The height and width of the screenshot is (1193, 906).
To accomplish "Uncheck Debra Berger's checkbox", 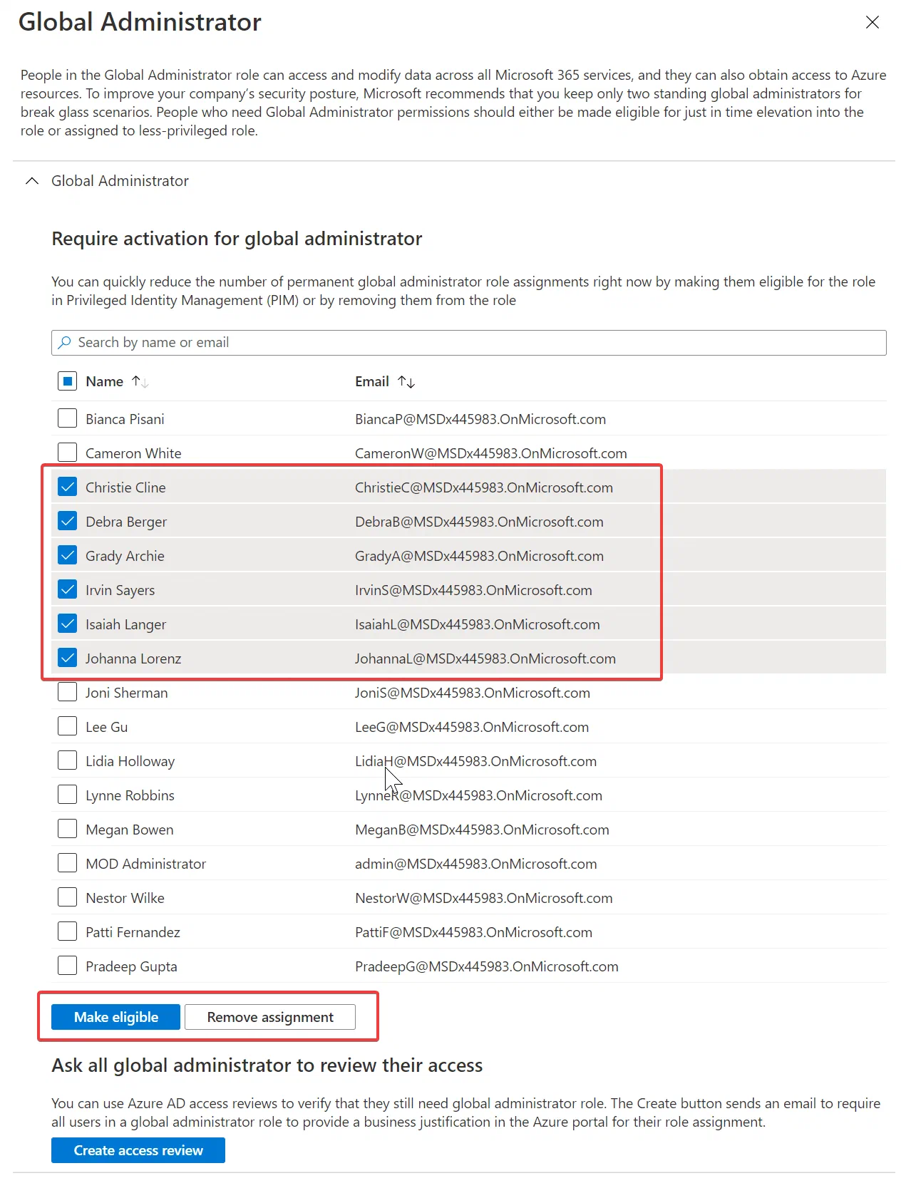I will coord(67,521).
